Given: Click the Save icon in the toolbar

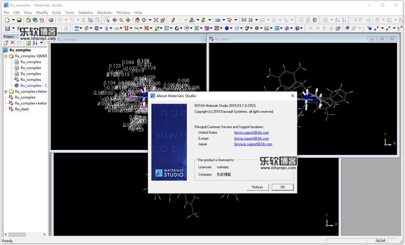Looking at the screenshot, I should pos(19,20).
